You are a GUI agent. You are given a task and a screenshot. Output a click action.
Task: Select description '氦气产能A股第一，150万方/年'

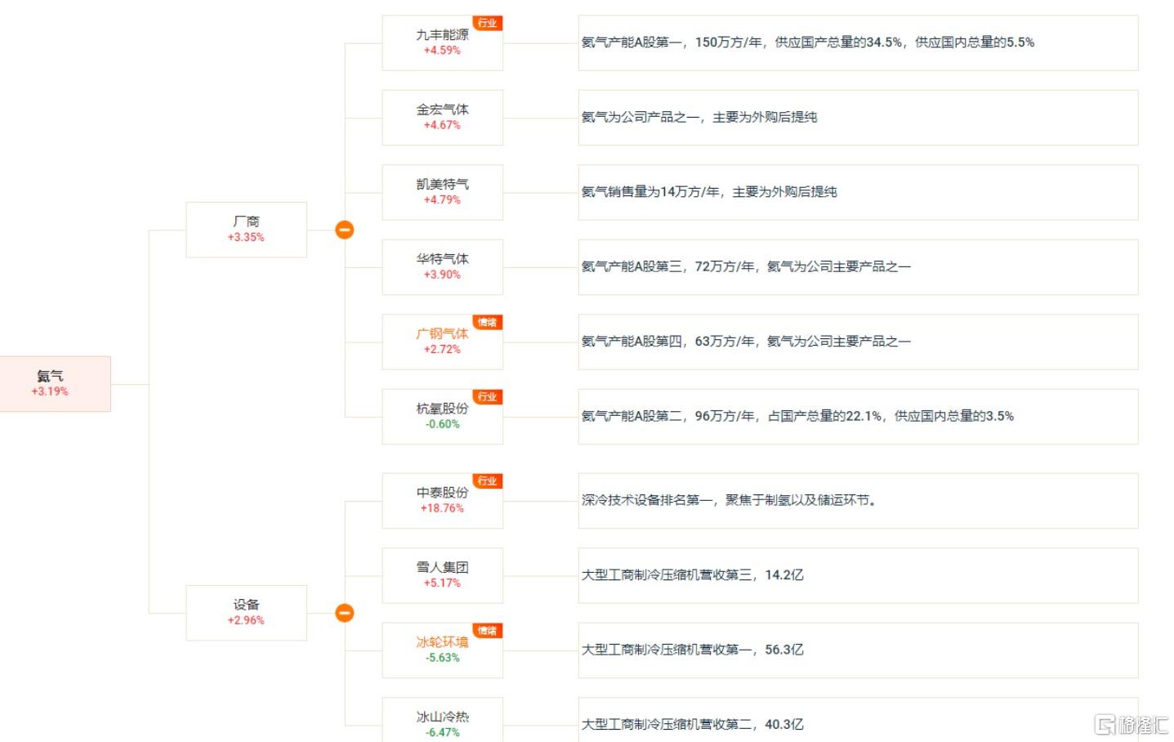coord(858,42)
